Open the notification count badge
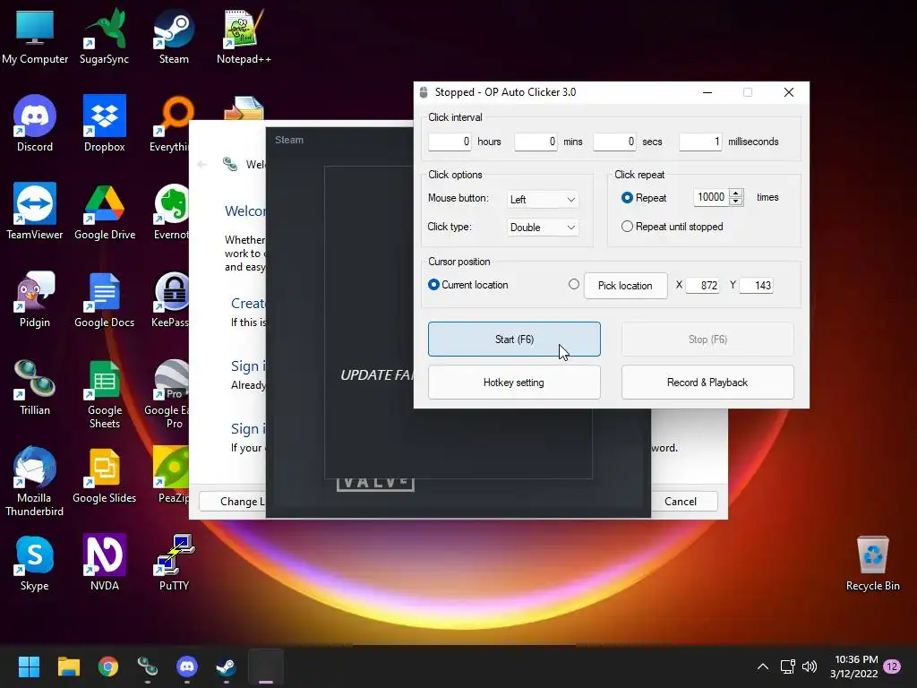The image size is (917, 688). coord(892,666)
